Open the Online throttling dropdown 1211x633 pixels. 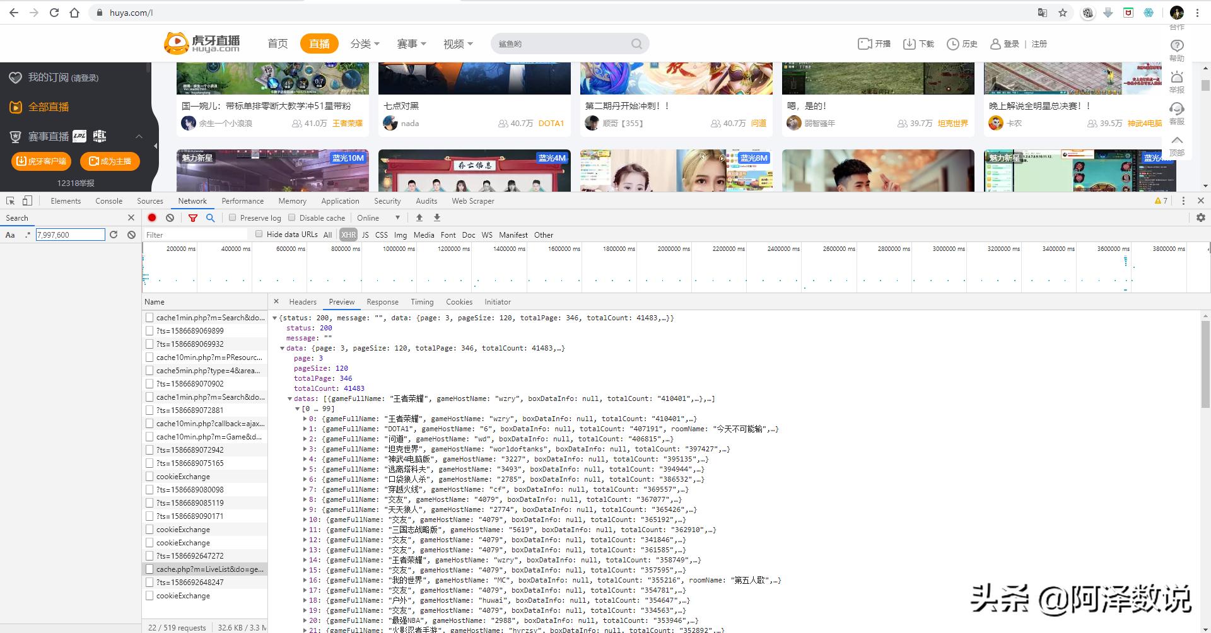pyautogui.click(x=378, y=218)
